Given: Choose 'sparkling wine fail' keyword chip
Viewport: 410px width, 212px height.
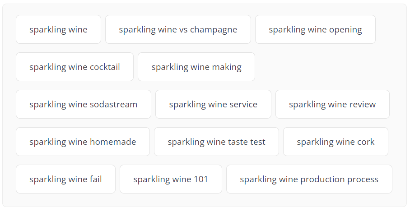Looking at the screenshot, I should [65, 179].
